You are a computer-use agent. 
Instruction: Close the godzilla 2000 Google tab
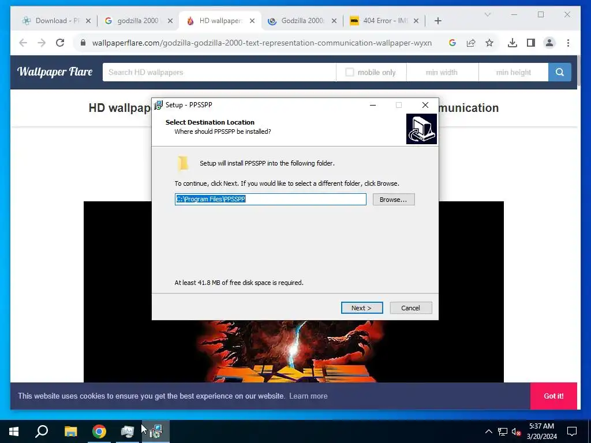pos(170,21)
